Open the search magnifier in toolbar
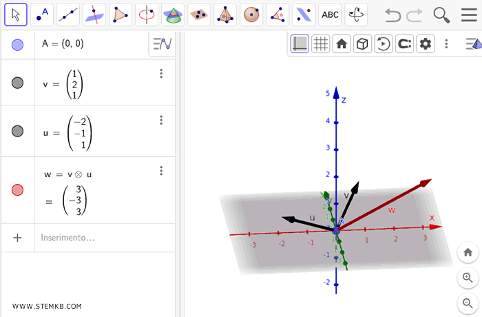This screenshot has height=317, width=482. (441, 14)
